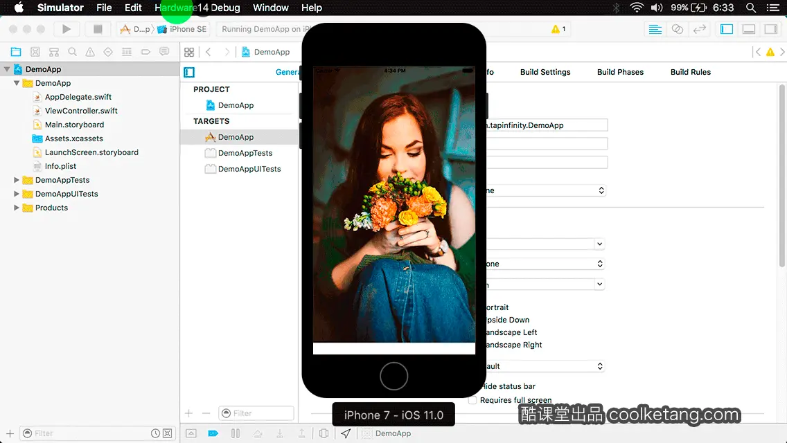Open the Symbol navigator icon
787x443 pixels.
[x=54, y=52]
